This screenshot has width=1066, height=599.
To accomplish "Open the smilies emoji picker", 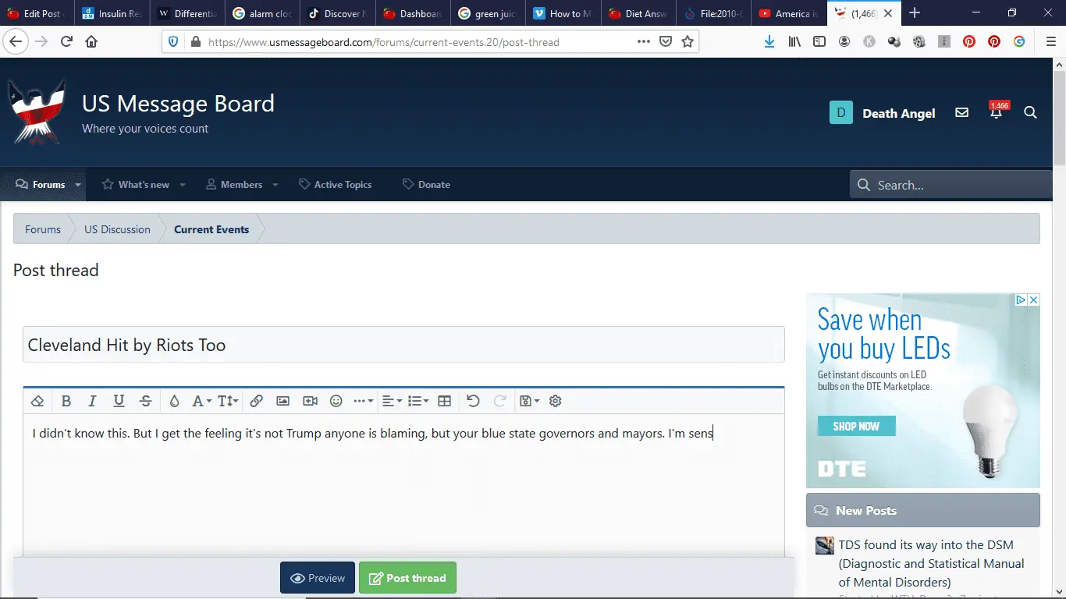I will tap(336, 401).
